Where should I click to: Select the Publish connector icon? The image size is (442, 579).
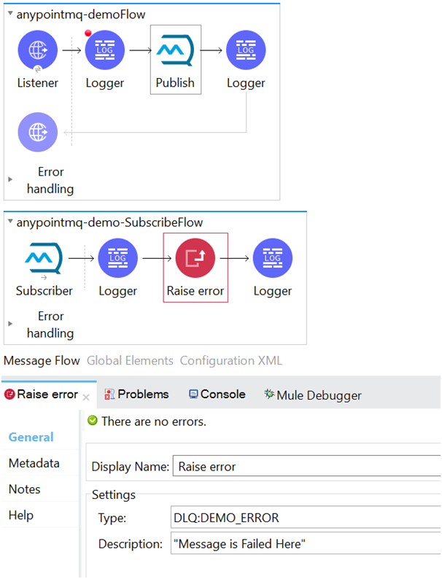(x=175, y=50)
